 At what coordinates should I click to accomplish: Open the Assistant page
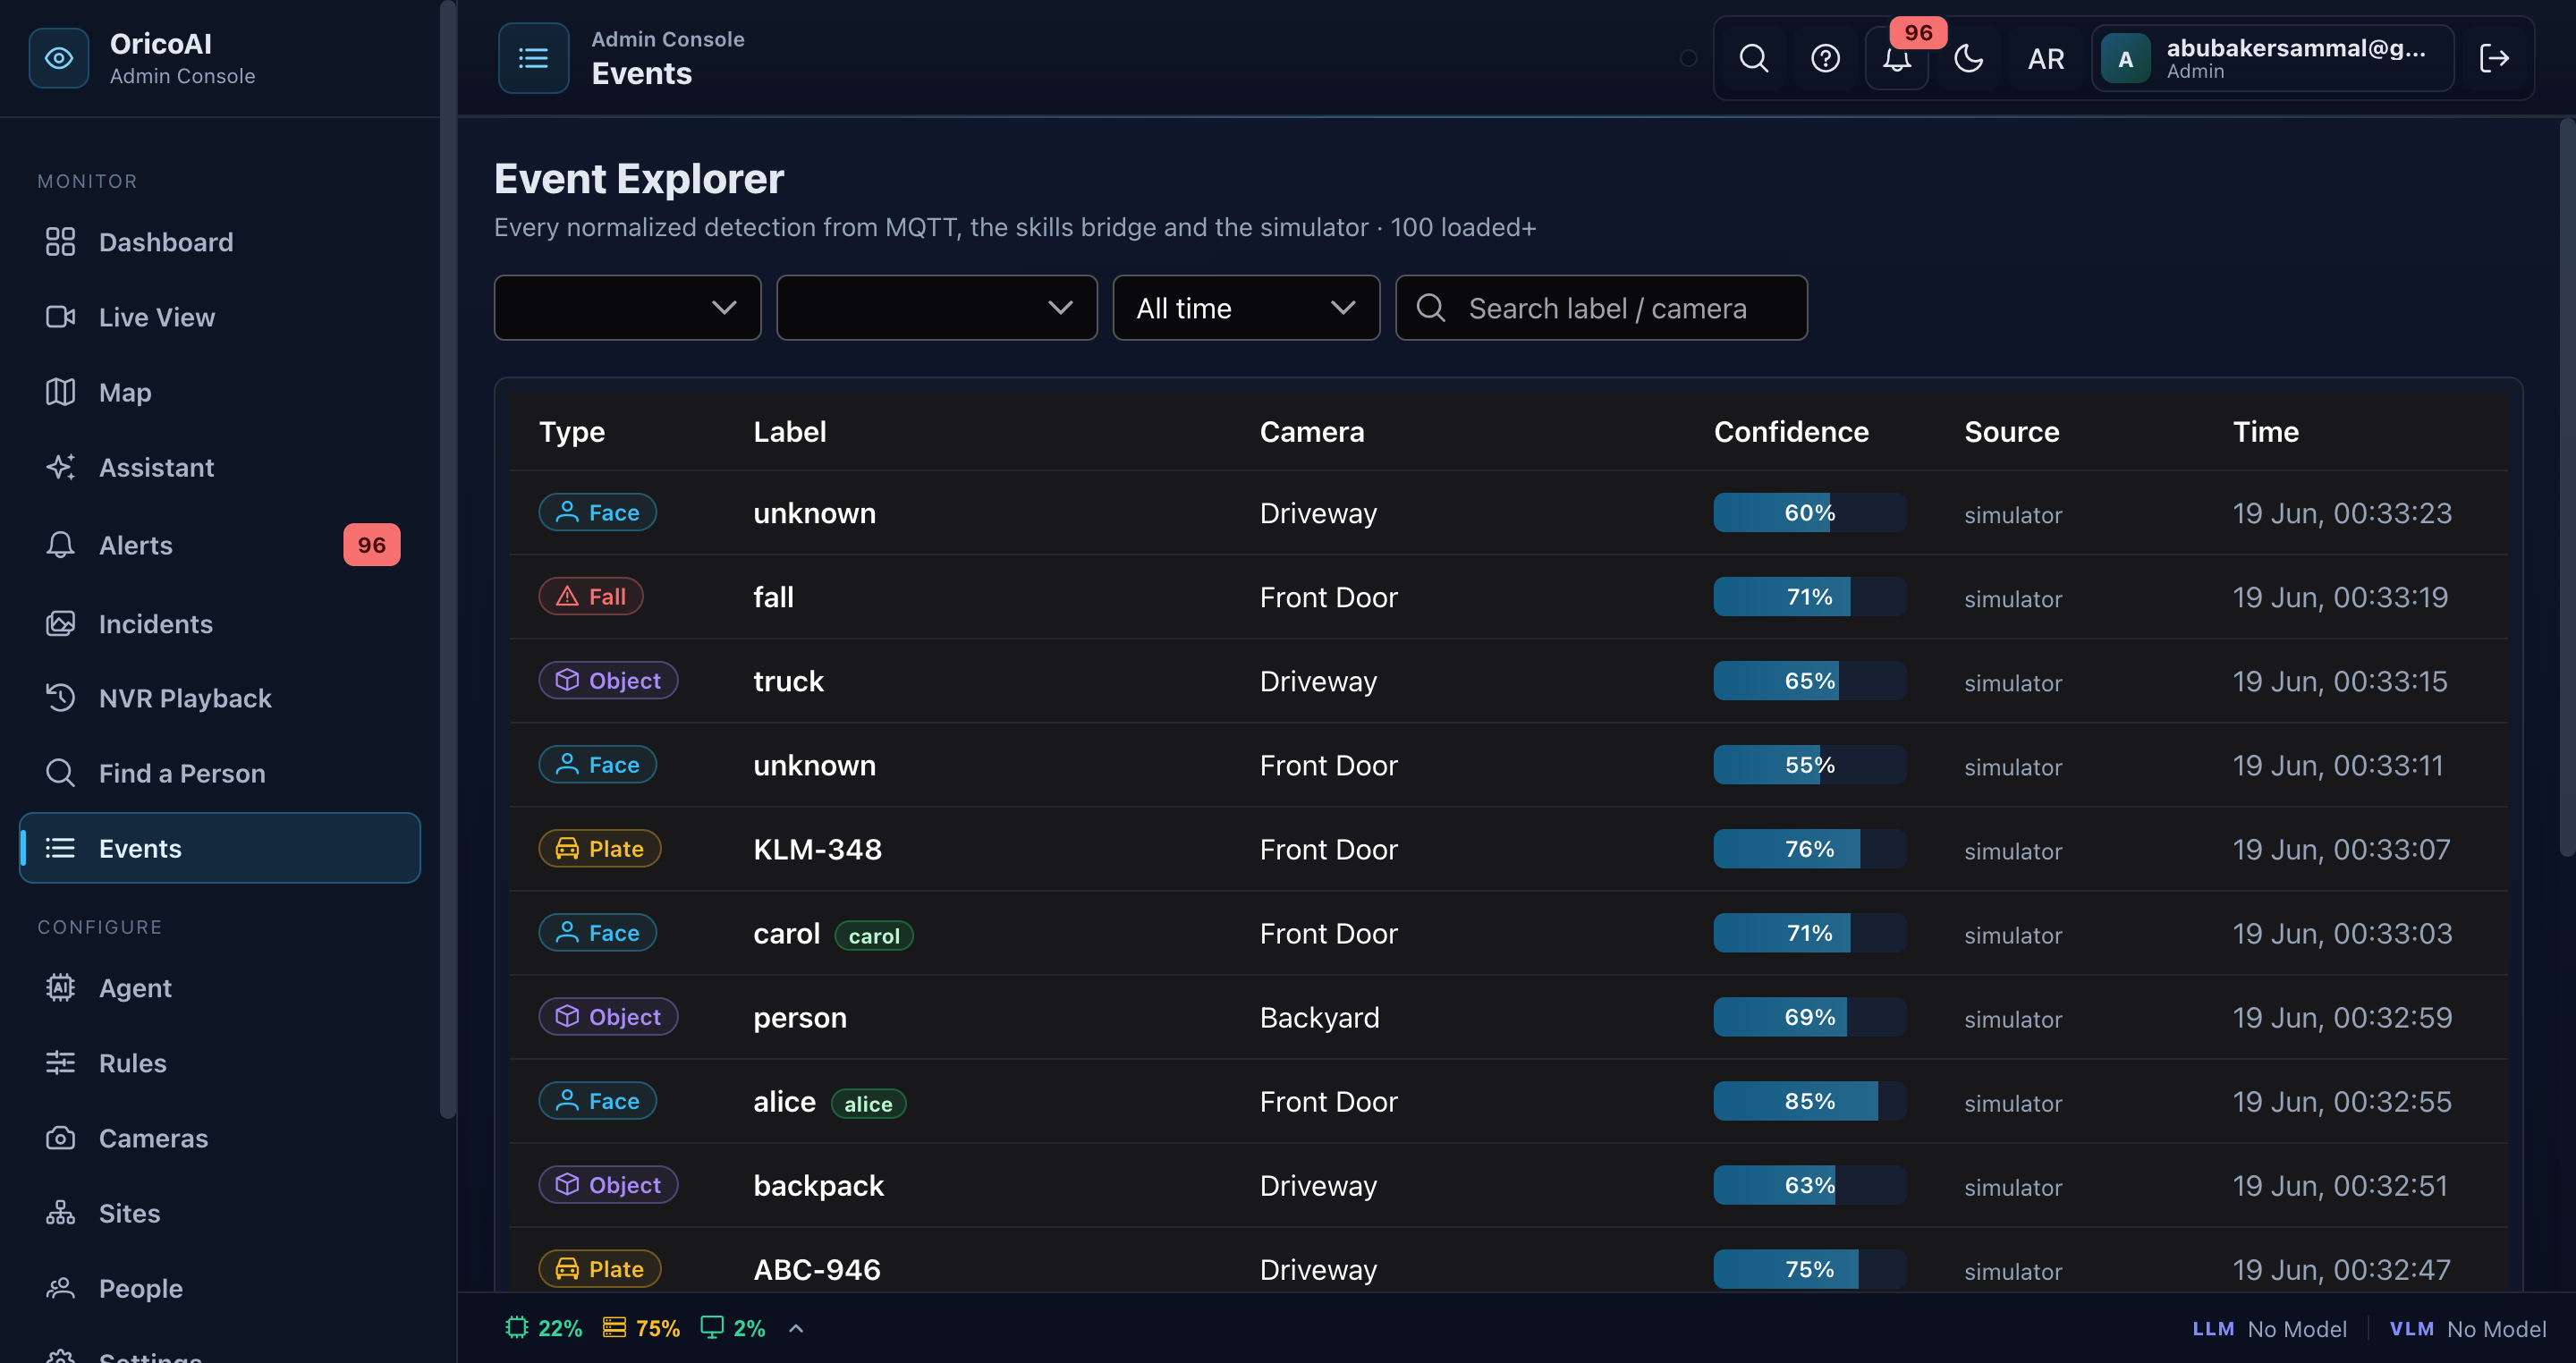pos(220,467)
